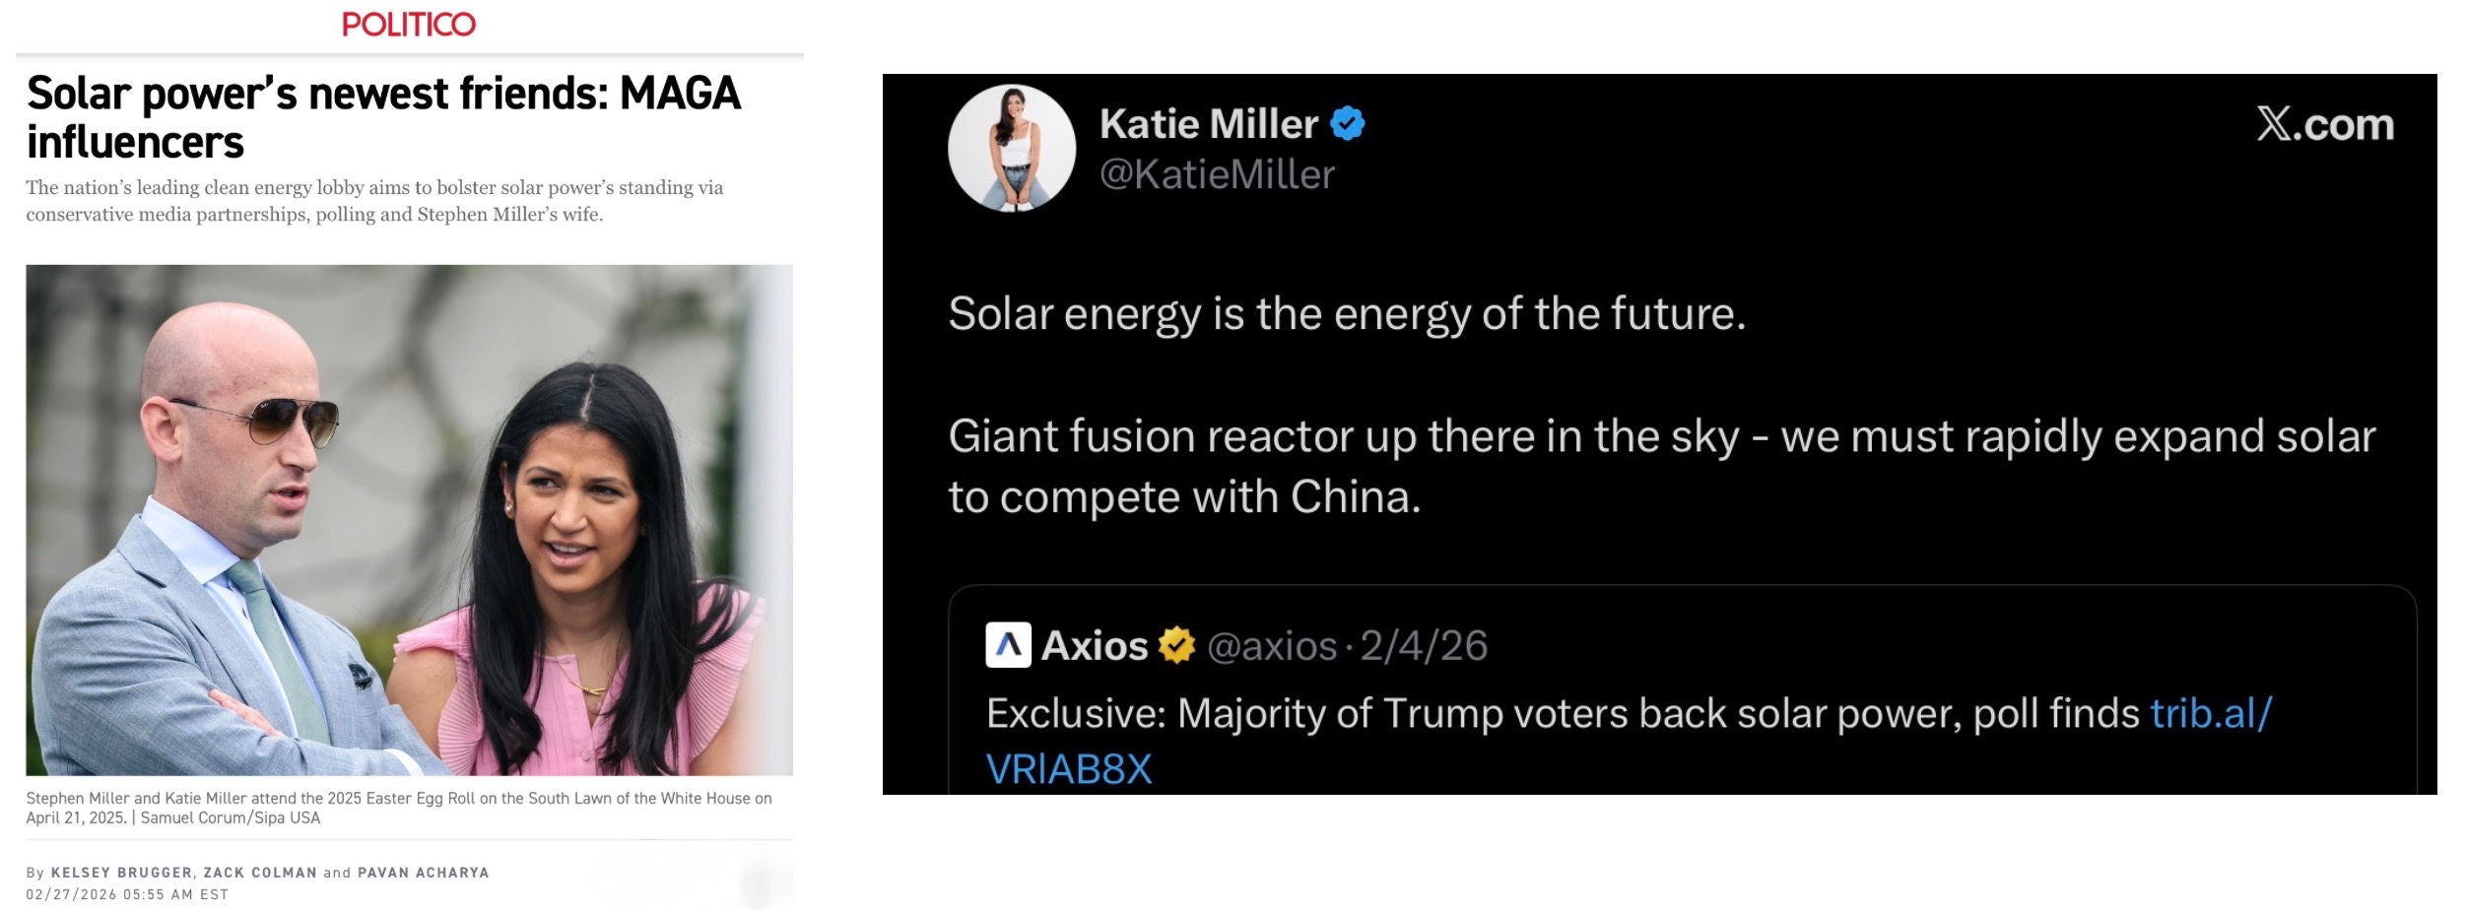
Task: Open the quoted Axios post text
Action: [1629, 741]
